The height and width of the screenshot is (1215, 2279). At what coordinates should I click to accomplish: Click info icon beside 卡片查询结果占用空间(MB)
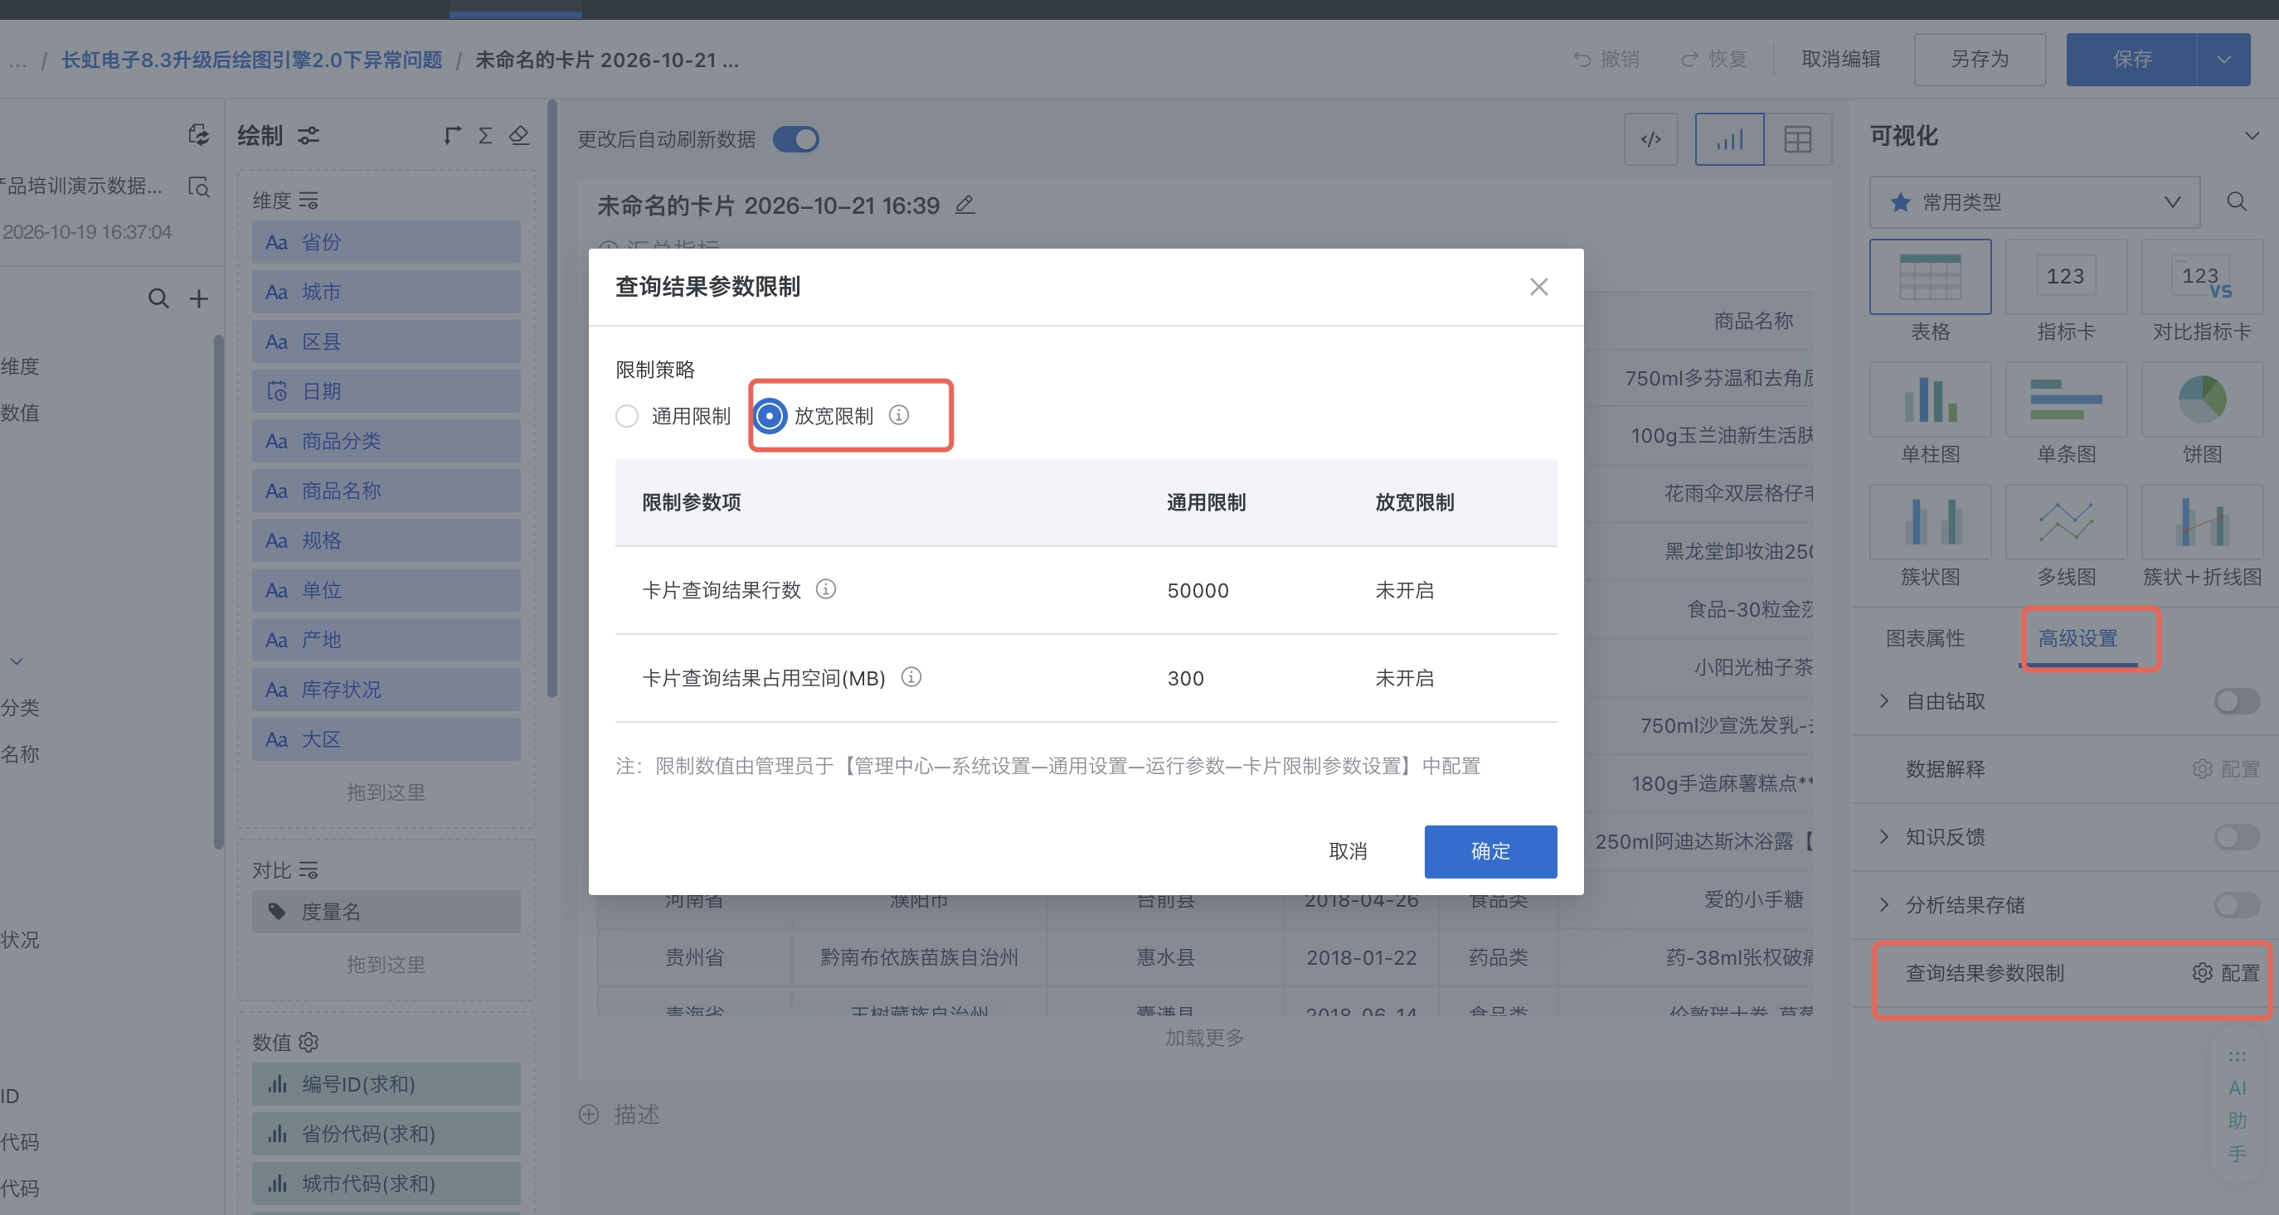911,677
